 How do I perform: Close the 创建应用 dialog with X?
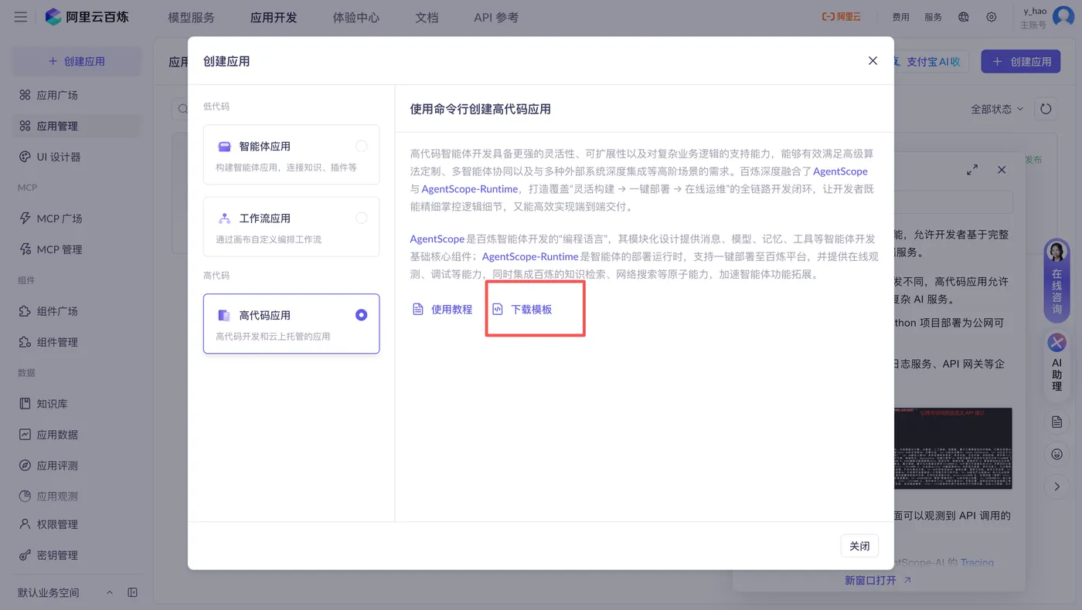coord(873,60)
